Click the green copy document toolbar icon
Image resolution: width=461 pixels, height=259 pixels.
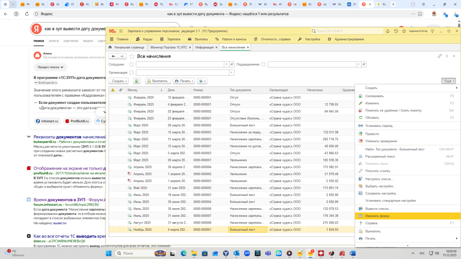[x=136, y=81]
